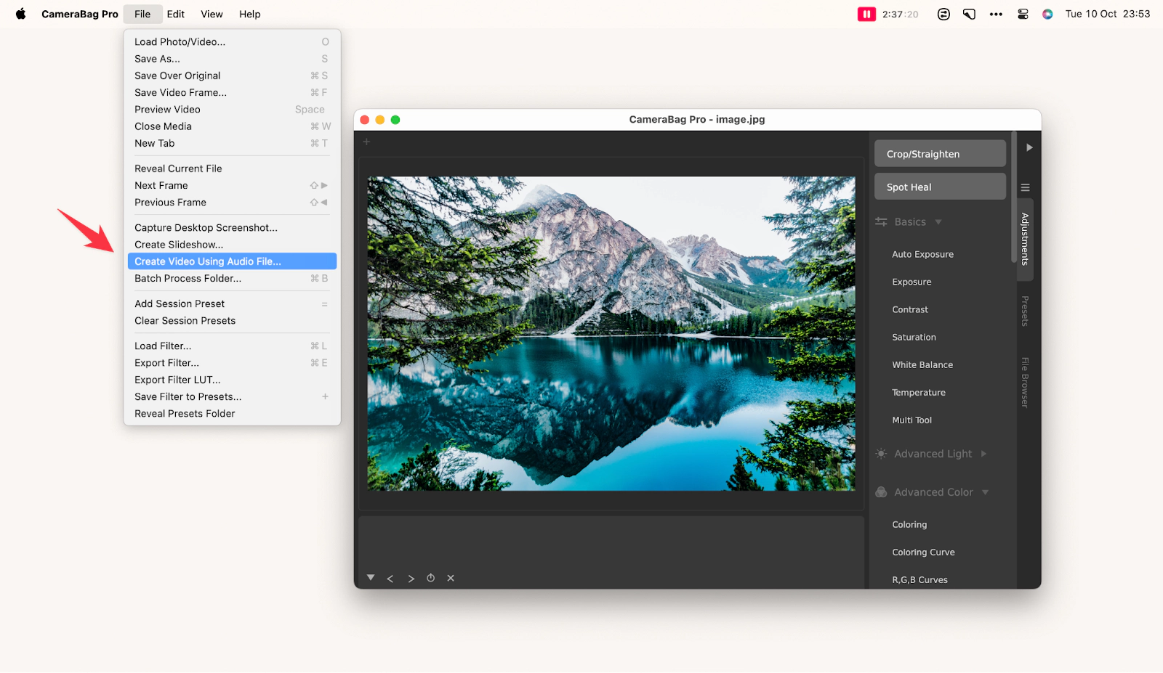The height and width of the screenshot is (673, 1163).
Task: Click the right arrow icon in bottom toolbar
Action: click(411, 579)
